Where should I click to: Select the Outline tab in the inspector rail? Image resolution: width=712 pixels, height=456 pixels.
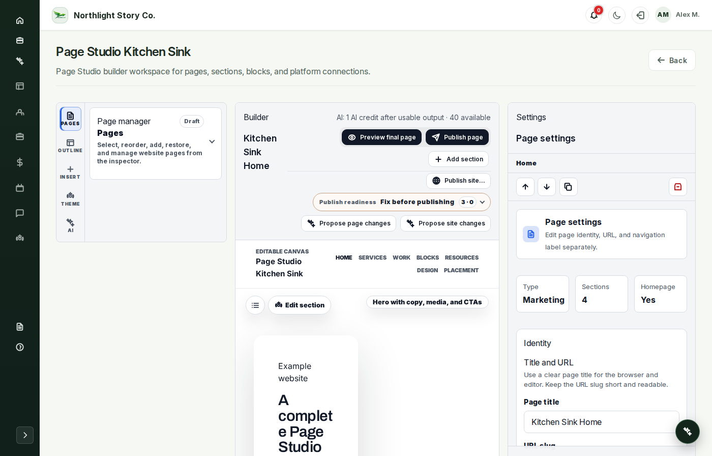(x=70, y=146)
